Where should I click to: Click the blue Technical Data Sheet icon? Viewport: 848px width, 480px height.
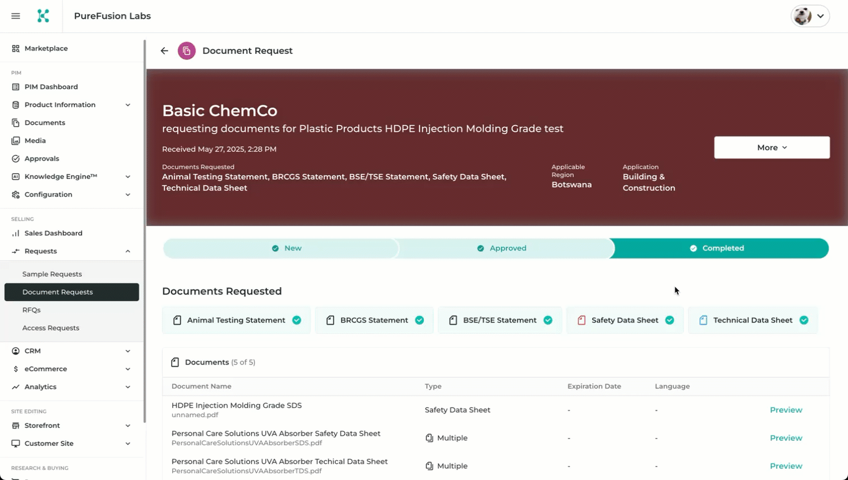tap(703, 320)
